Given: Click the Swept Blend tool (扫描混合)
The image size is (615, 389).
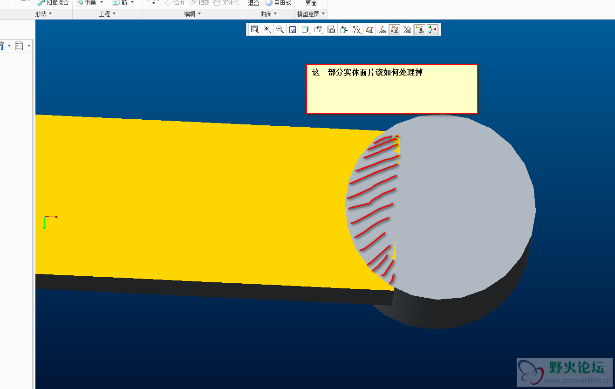Looking at the screenshot, I should tap(53, 3).
